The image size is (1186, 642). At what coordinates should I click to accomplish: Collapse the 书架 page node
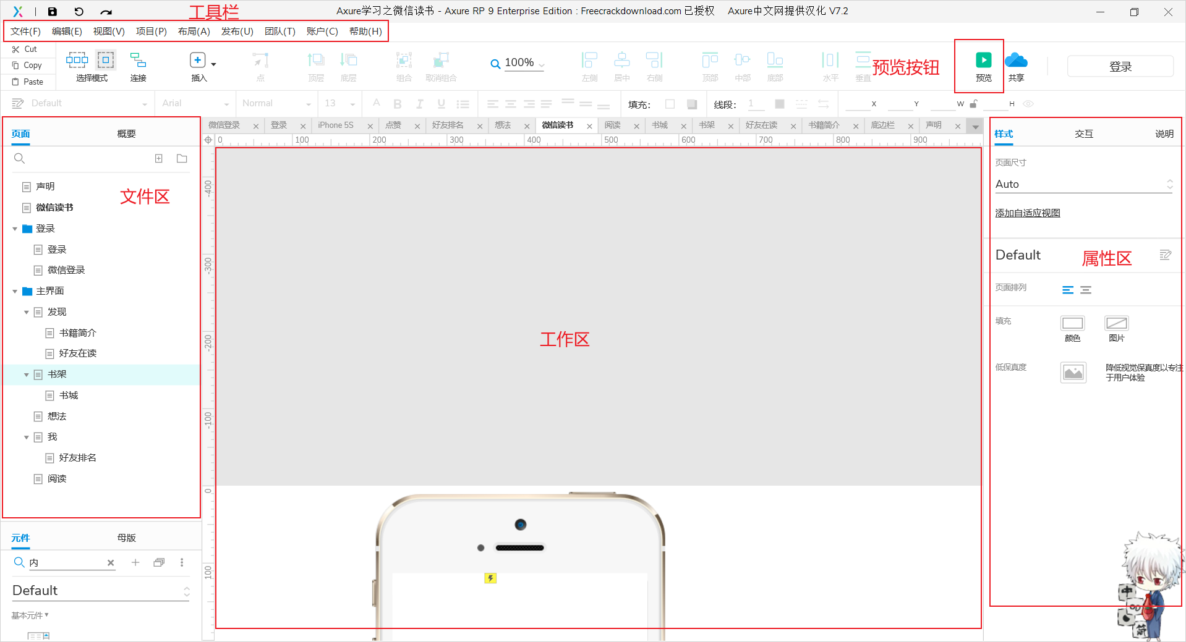coord(27,374)
